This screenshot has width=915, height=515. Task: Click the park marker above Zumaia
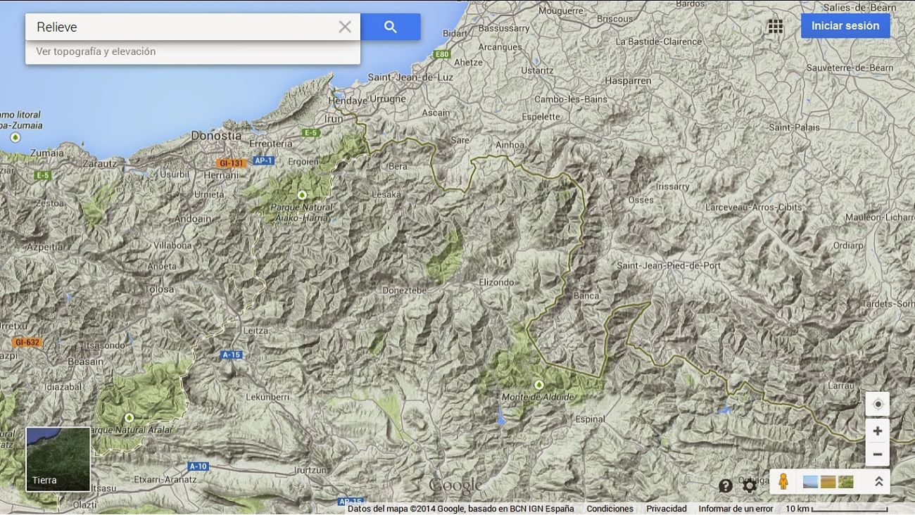(x=15, y=137)
